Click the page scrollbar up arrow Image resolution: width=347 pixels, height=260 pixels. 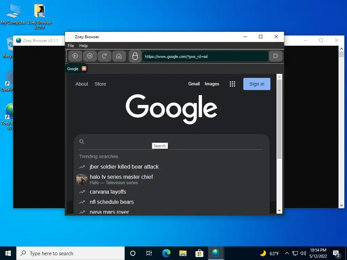pos(279,77)
